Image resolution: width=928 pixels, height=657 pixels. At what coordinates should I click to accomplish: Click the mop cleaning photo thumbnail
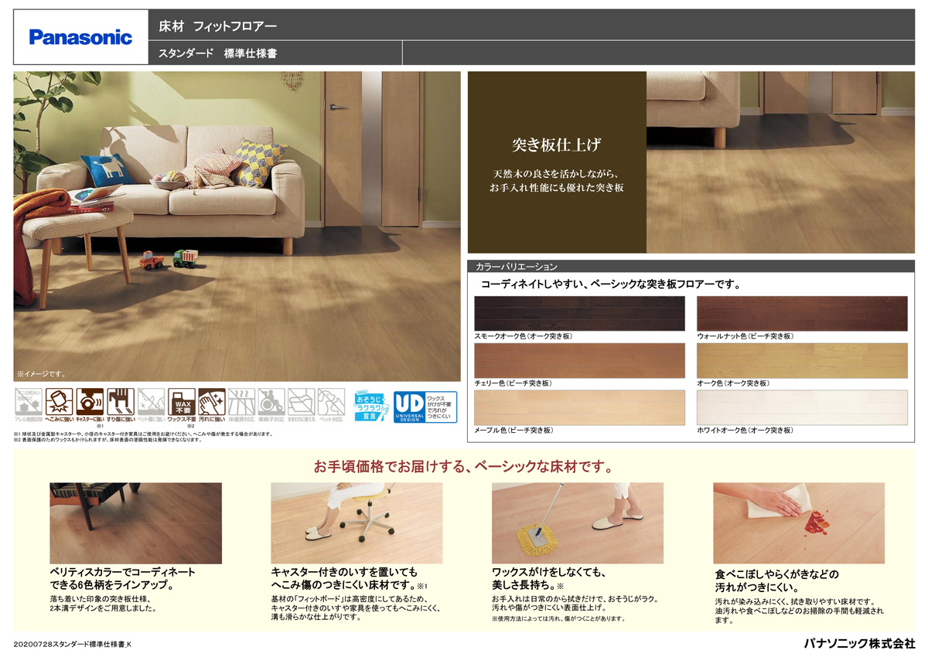click(x=577, y=512)
